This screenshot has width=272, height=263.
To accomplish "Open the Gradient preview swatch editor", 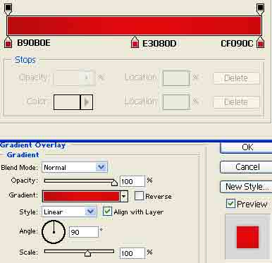I will pyautogui.click(x=81, y=196).
